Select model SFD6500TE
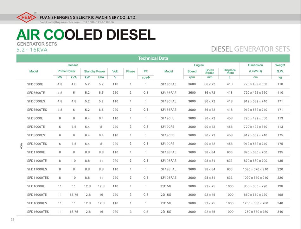 36,93
